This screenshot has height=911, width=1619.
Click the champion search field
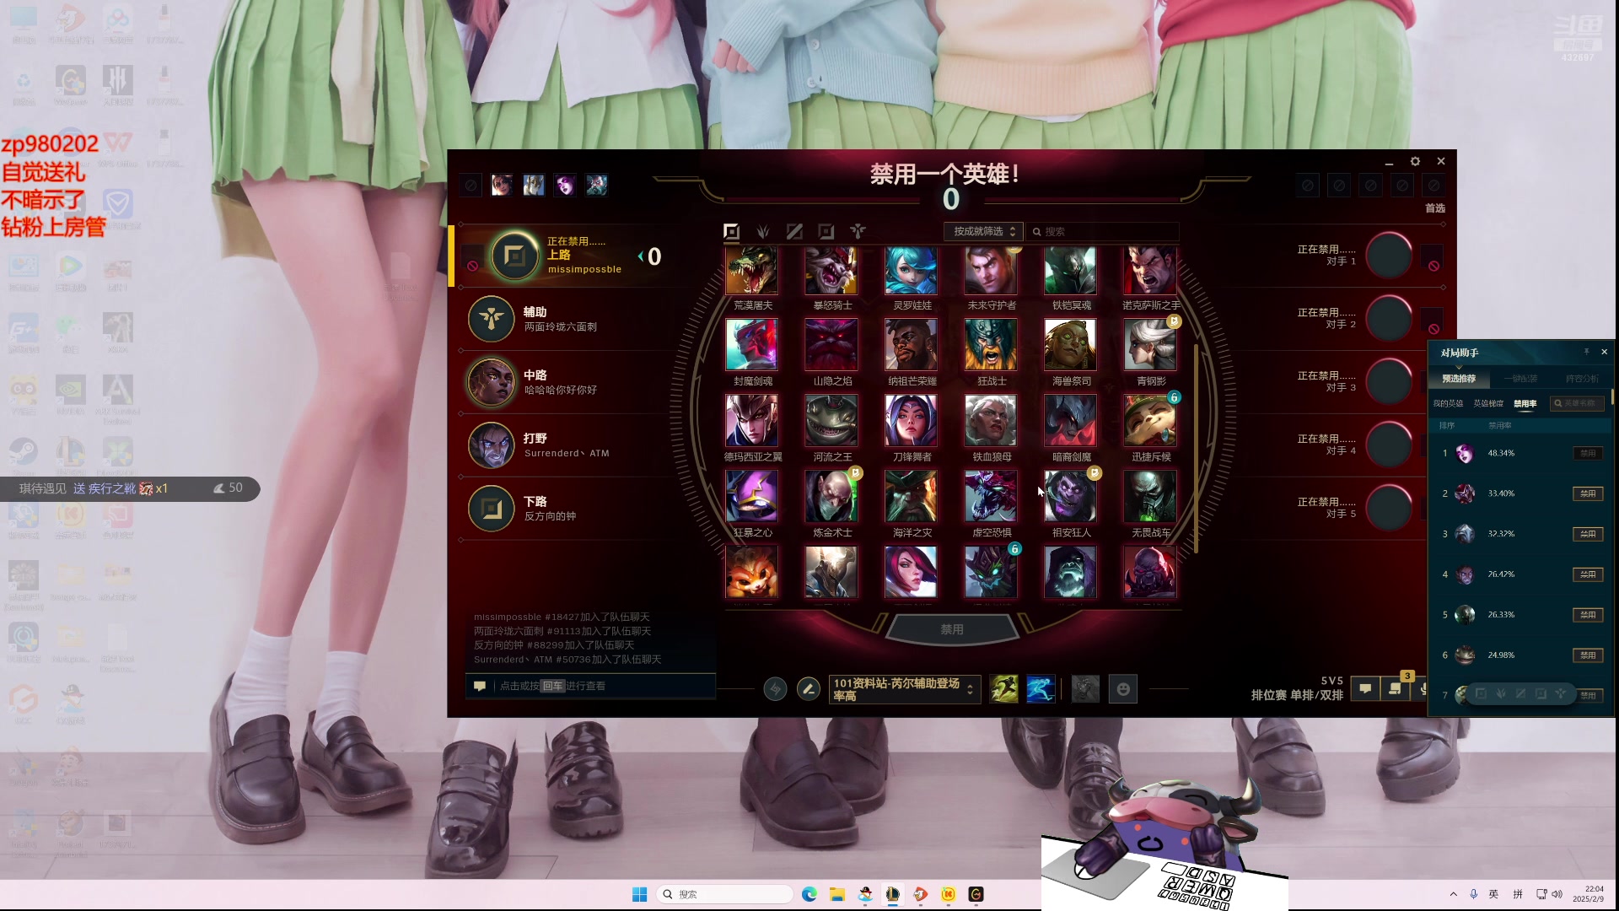pyautogui.click(x=1102, y=231)
